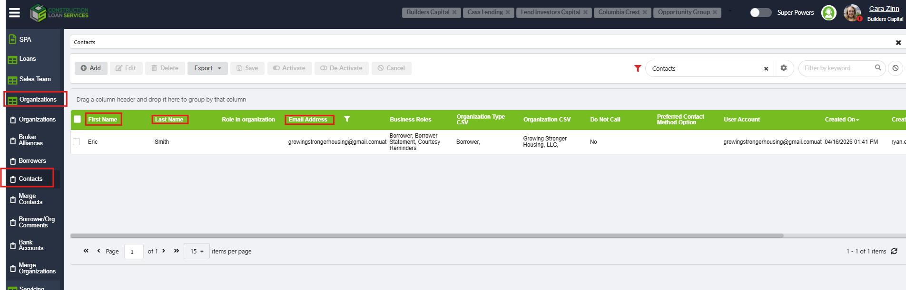This screenshot has width=906, height=290.
Task: Check the Eric Smith row checkbox
Action: coord(76,141)
